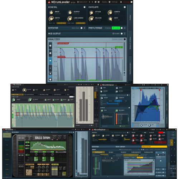Click the MDrumLeveler red logo icon
179x179 pixels.
49,2
